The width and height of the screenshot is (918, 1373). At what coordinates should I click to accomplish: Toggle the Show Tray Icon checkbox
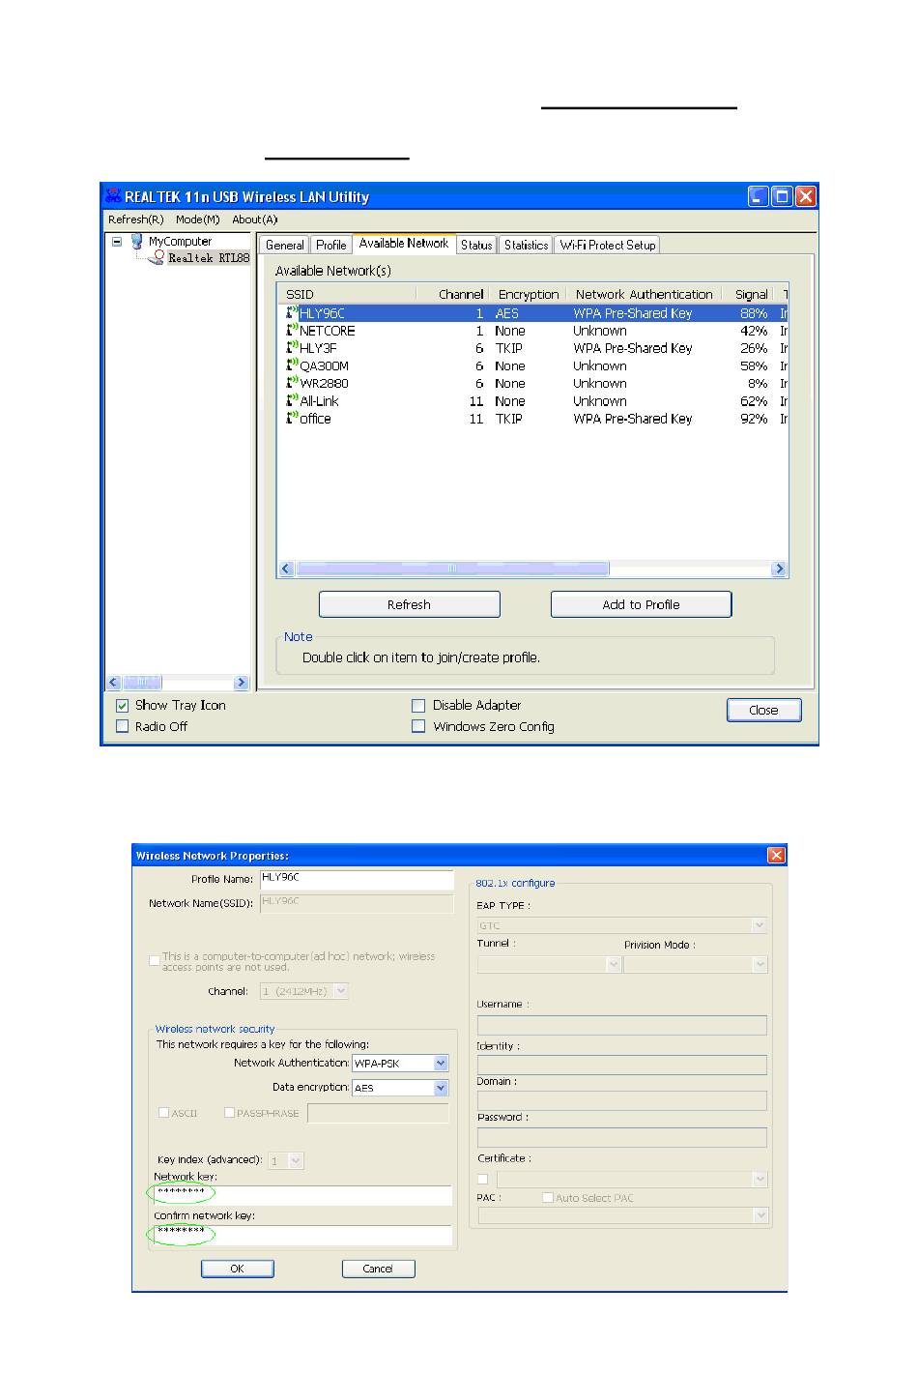click(x=122, y=706)
